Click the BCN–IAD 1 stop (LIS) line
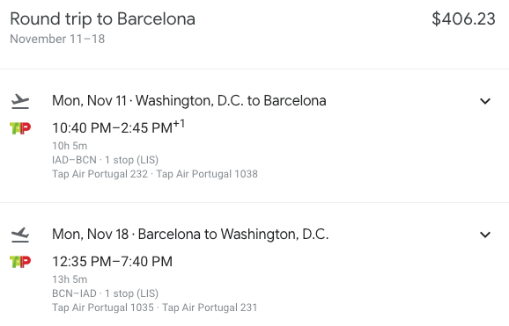Image resolution: width=509 pixels, height=326 pixels. 105,293
